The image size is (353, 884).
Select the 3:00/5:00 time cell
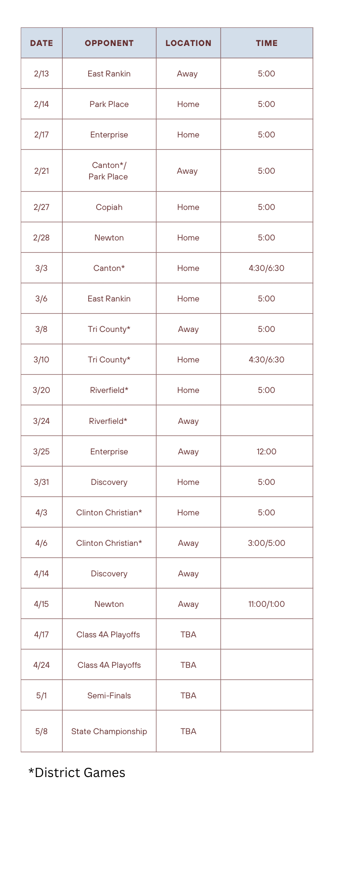267,543
